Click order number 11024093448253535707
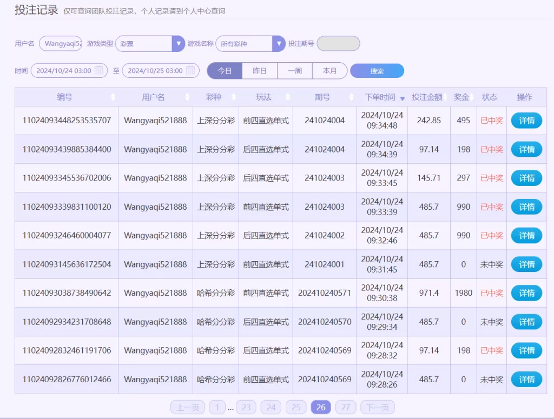Screen dimensions: 554x419 tap(67, 121)
